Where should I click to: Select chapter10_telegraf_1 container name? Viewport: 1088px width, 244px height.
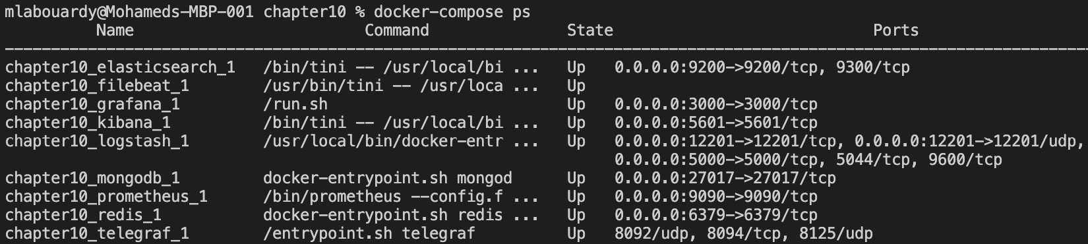coord(97,233)
